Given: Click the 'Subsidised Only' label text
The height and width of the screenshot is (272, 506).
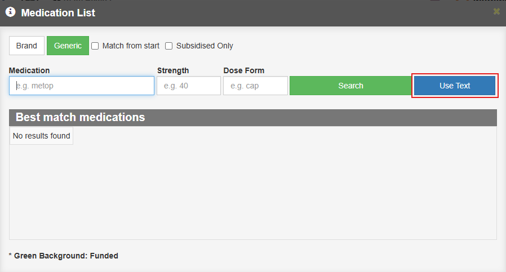Looking at the screenshot, I should point(205,46).
